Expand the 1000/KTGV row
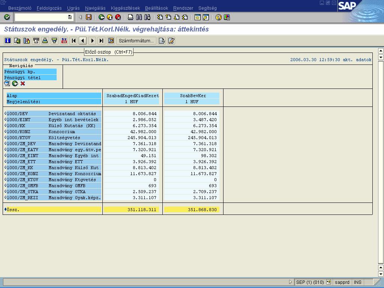 [5, 137]
